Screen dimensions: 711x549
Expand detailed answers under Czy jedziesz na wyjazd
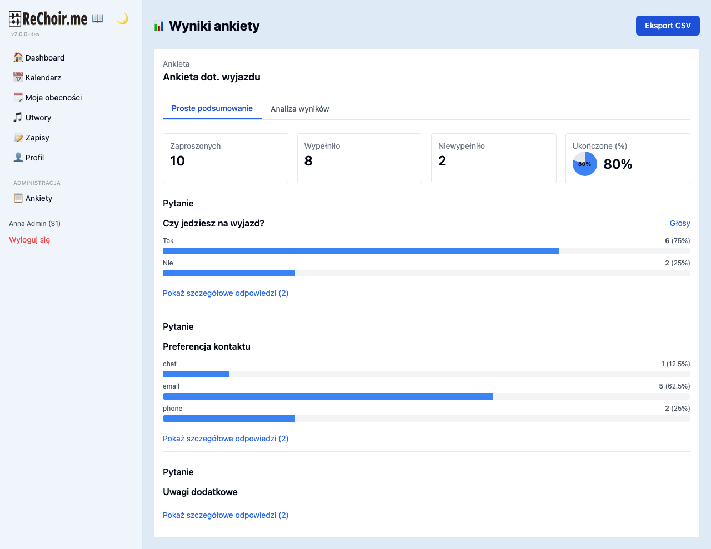tap(225, 293)
